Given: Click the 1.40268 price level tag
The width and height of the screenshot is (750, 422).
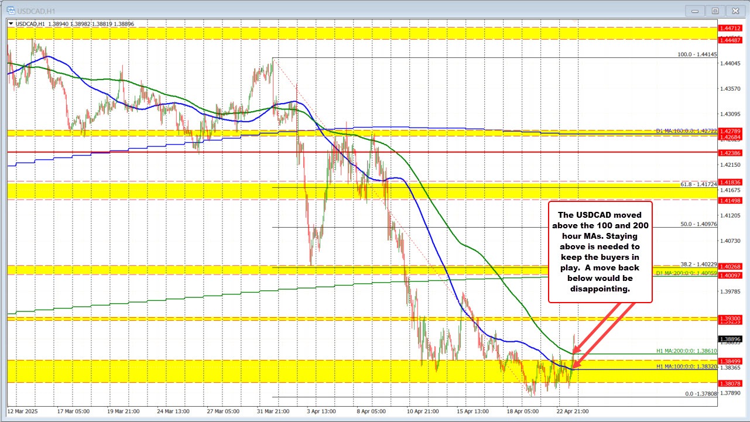Looking at the screenshot, I should (x=731, y=266).
